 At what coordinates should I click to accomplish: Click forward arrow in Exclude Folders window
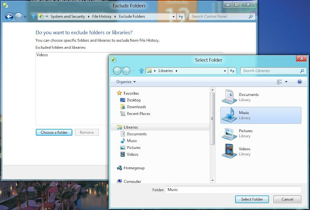click(19, 17)
